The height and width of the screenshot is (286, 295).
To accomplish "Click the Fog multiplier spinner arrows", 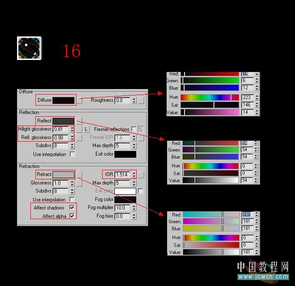I will (134, 208).
